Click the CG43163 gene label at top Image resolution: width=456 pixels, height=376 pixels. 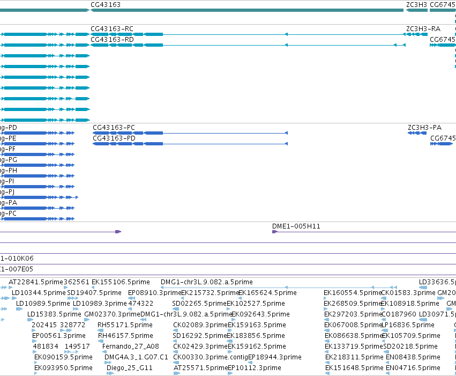[106, 5]
